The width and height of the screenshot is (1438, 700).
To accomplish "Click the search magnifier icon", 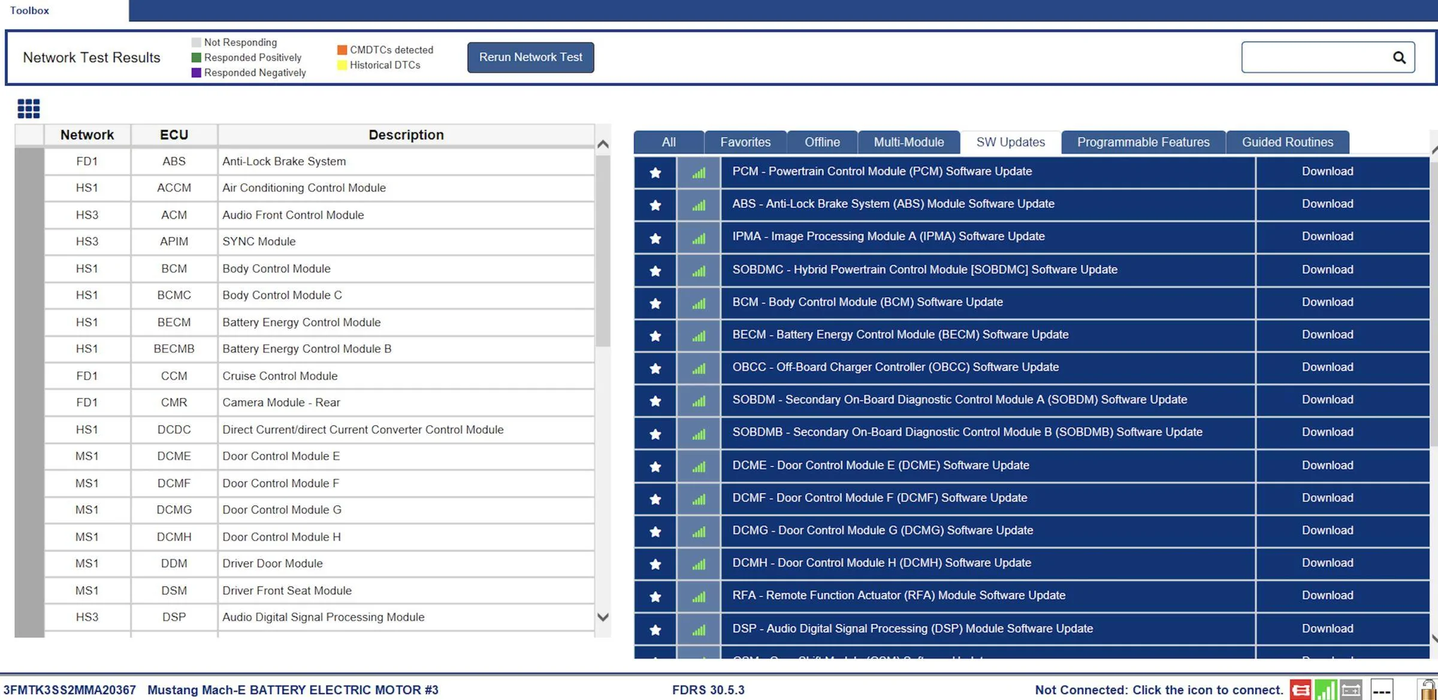I will (1399, 57).
